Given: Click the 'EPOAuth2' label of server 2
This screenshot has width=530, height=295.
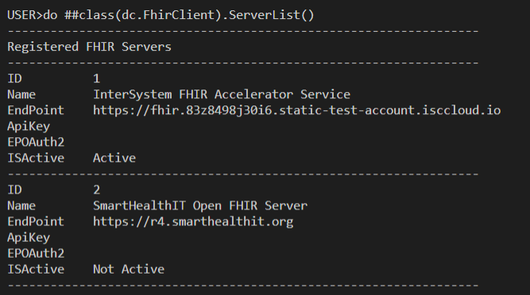Looking at the screenshot, I should pyautogui.click(x=36, y=253).
